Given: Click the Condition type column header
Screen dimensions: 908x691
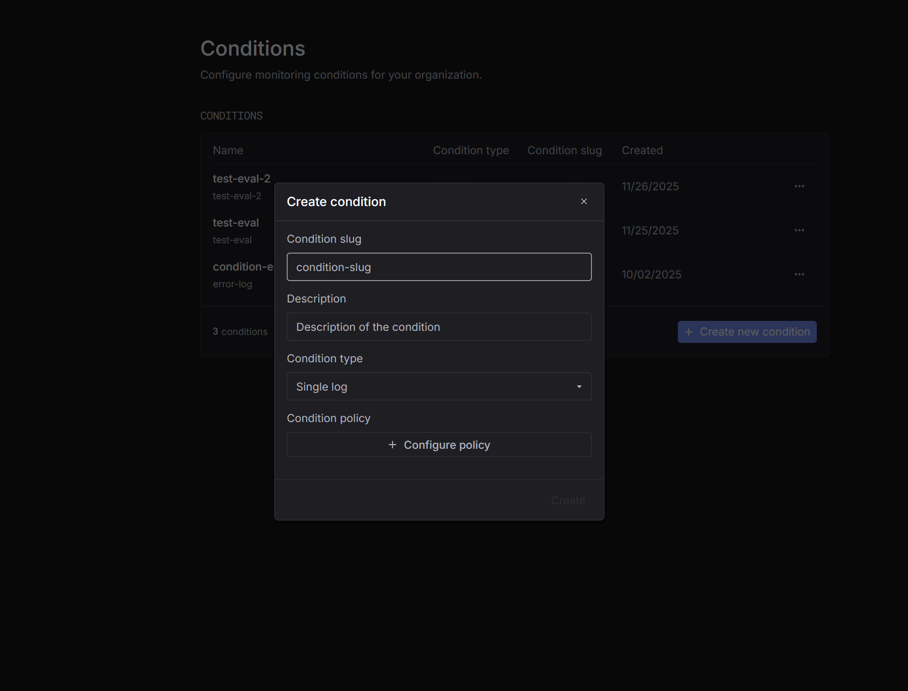Looking at the screenshot, I should coord(470,150).
